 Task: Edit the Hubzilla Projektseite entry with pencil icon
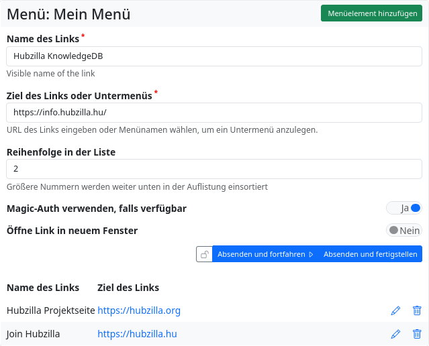pos(395,310)
